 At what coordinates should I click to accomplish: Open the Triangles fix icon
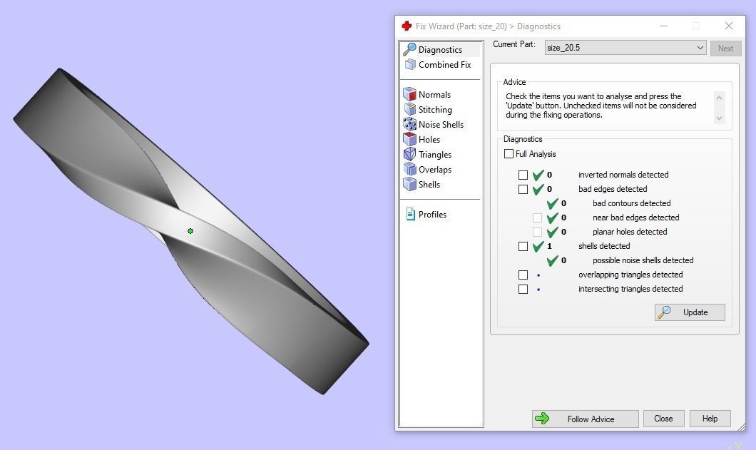point(409,154)
